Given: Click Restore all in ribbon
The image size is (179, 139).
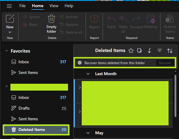Looking at the screenshot, I should (71, 32).
